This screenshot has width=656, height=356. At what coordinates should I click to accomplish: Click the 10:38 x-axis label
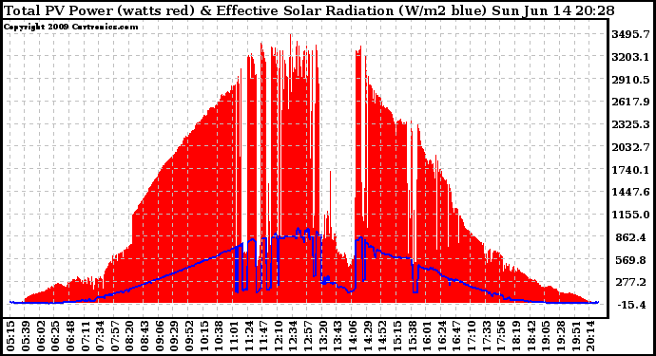pos(219,336)
